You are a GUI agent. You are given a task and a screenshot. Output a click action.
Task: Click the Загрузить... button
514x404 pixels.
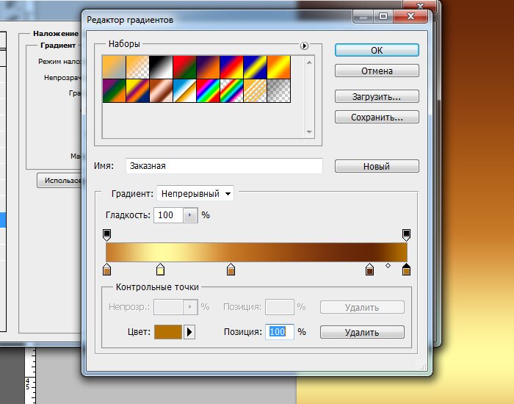[x=377, y=96]
